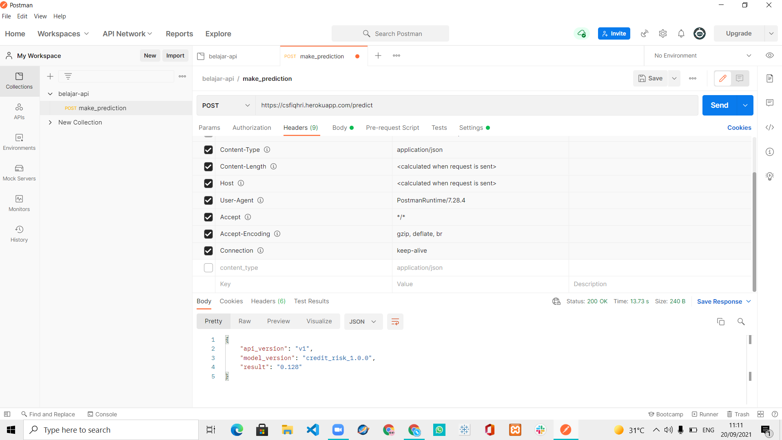
Task: Click the lightbulb related collections icon
Action: (770, 176)
